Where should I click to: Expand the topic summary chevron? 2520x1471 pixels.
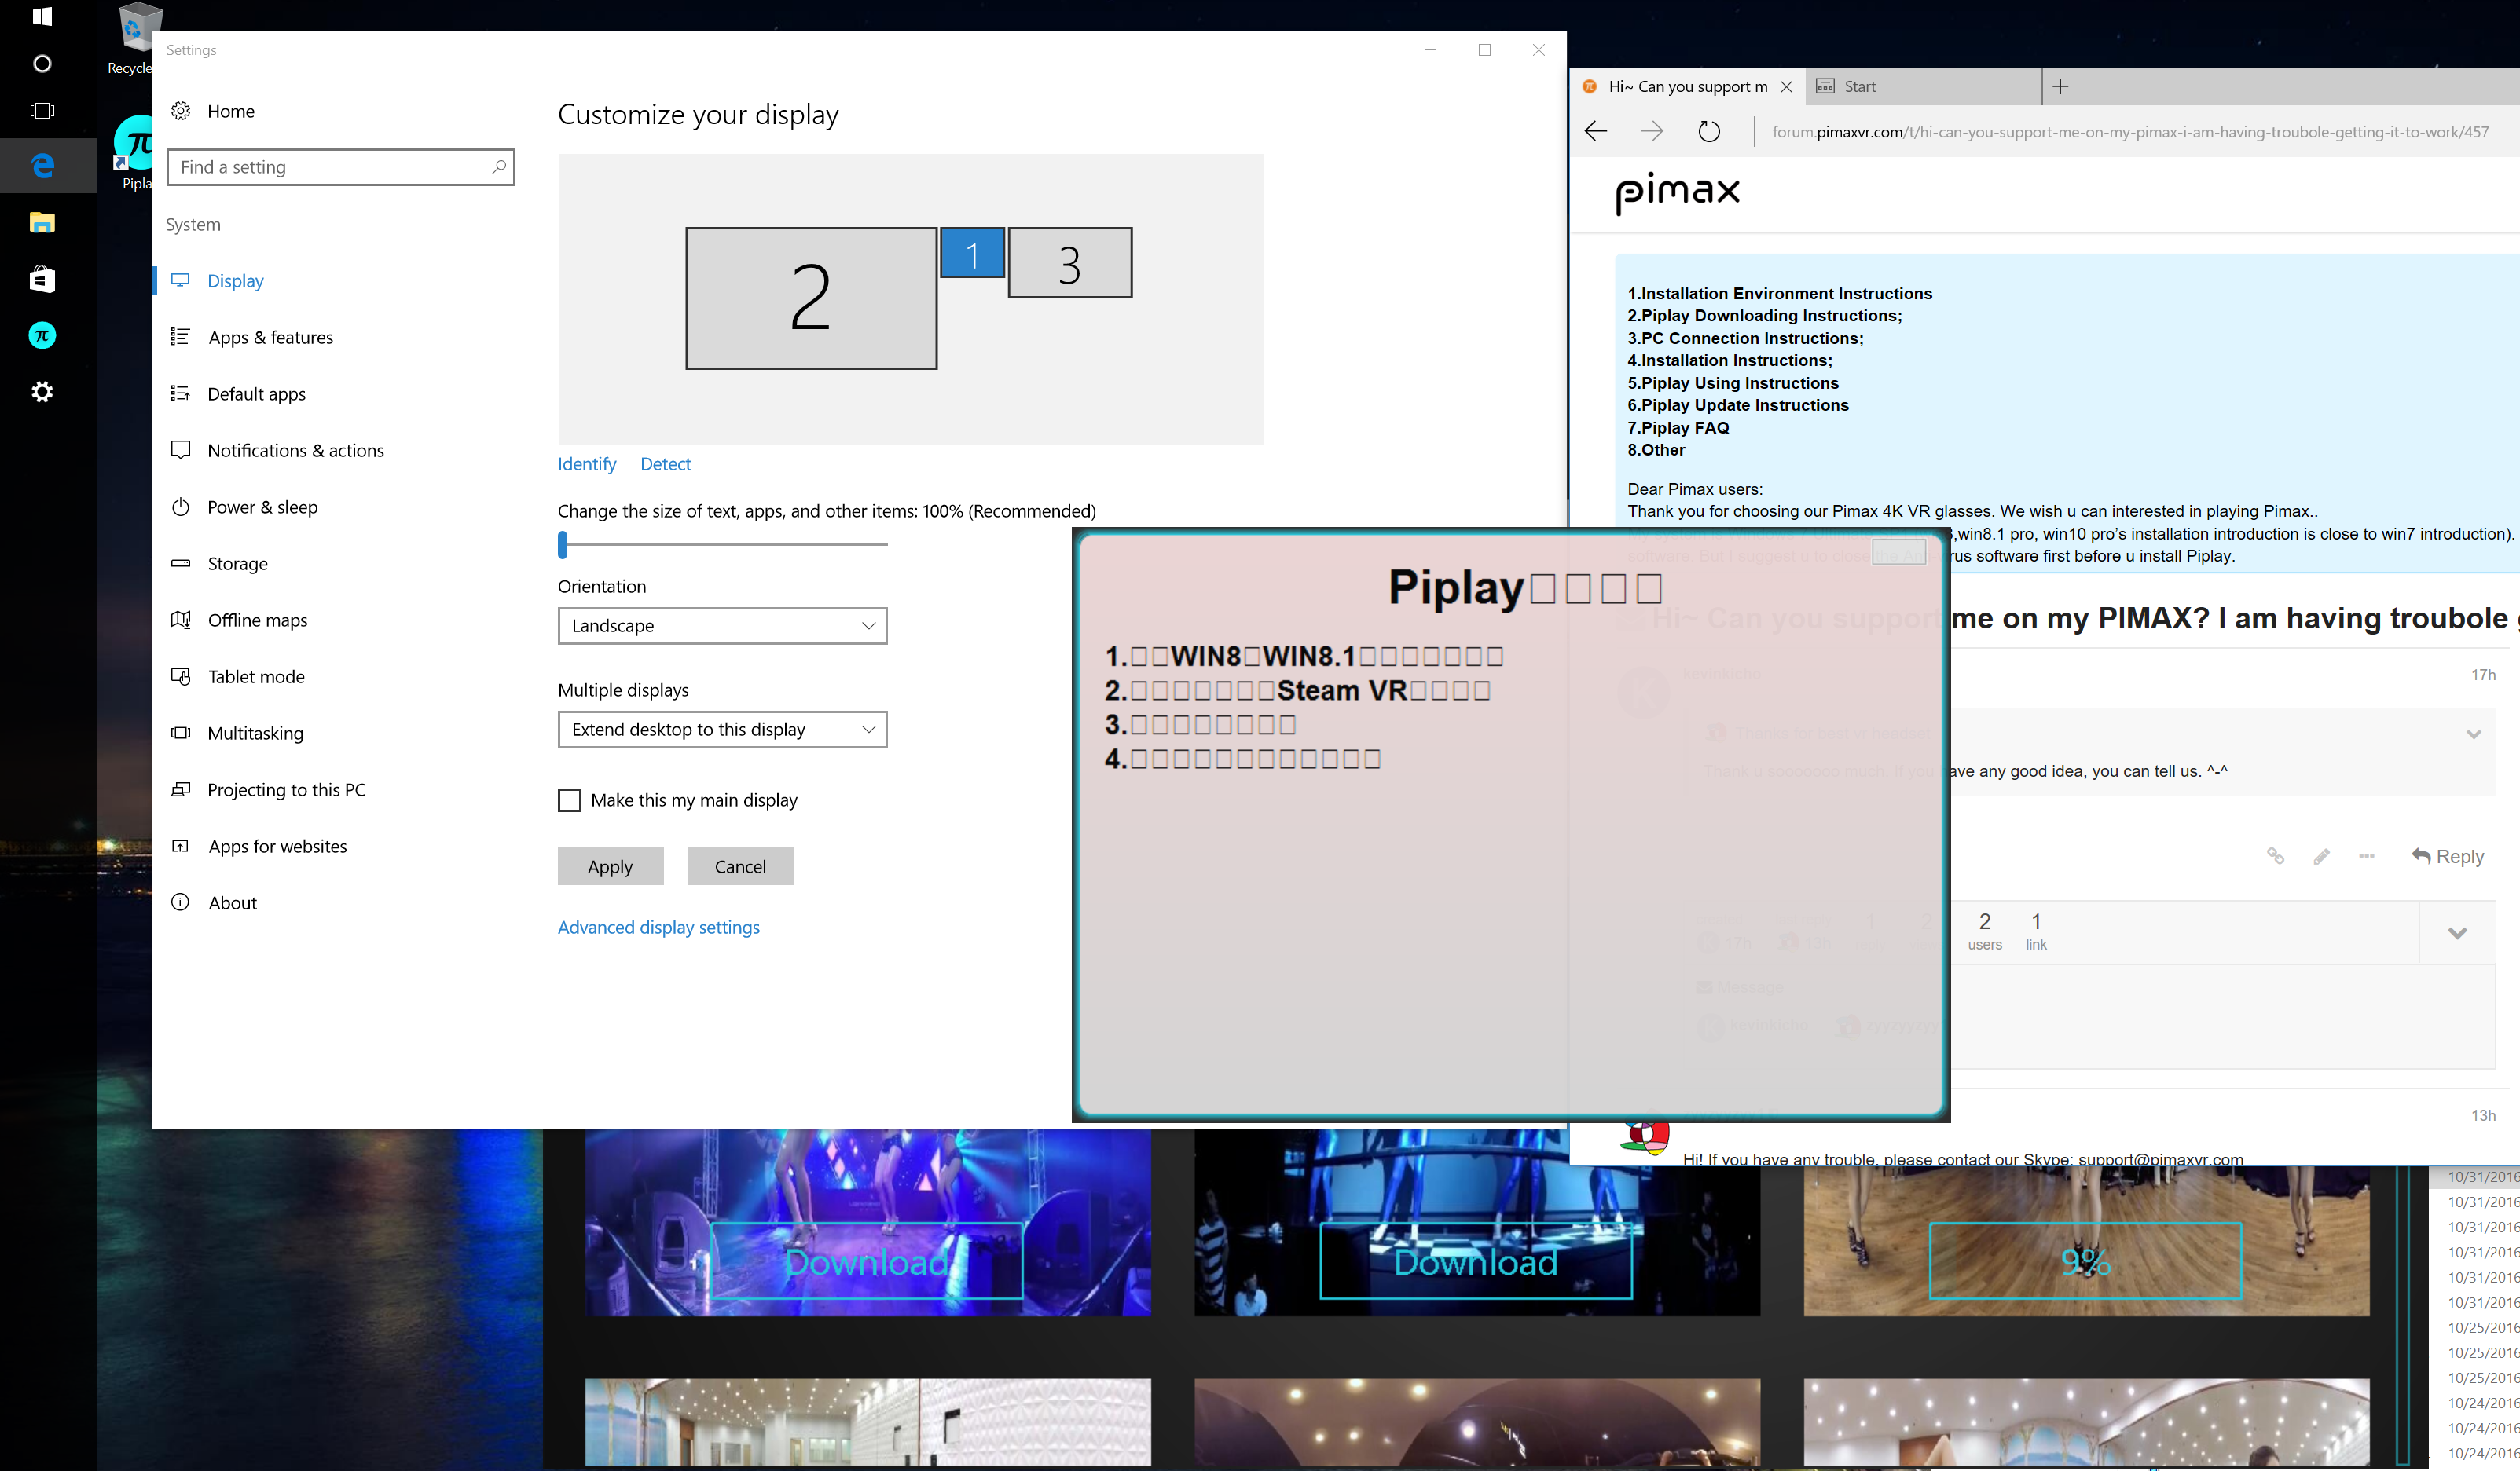[2457, 933]
